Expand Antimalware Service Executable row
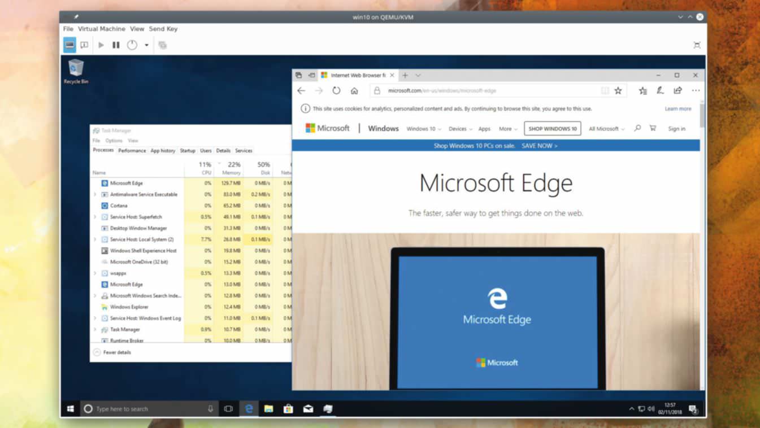This screenshot has width=760, height=428. 95,194
